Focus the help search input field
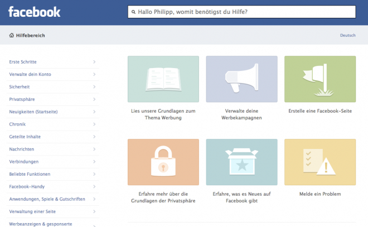The height and width of the screenshot is (227, 368). tap(242, 12)
